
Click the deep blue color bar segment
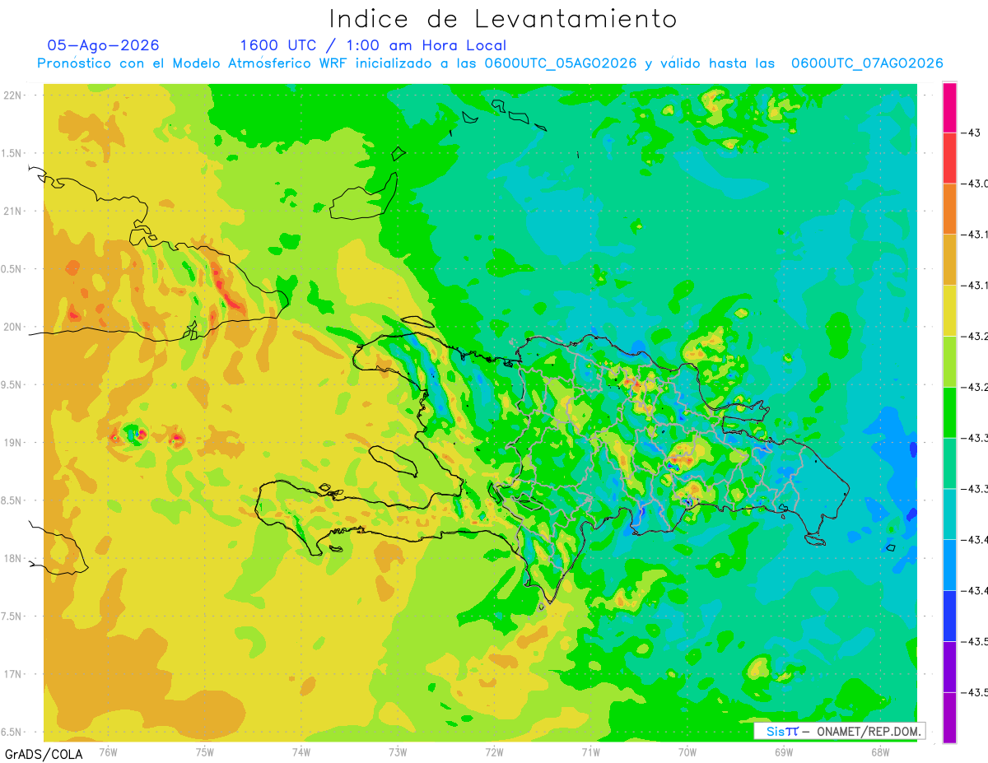coord(949,616)
